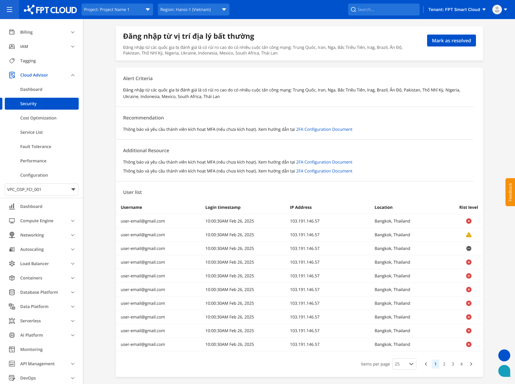Click the search magnifier icon
Viewport: 515px width, 384px height.
point(353,10)
